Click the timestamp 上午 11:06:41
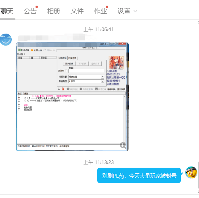 [x=98, y=29]
